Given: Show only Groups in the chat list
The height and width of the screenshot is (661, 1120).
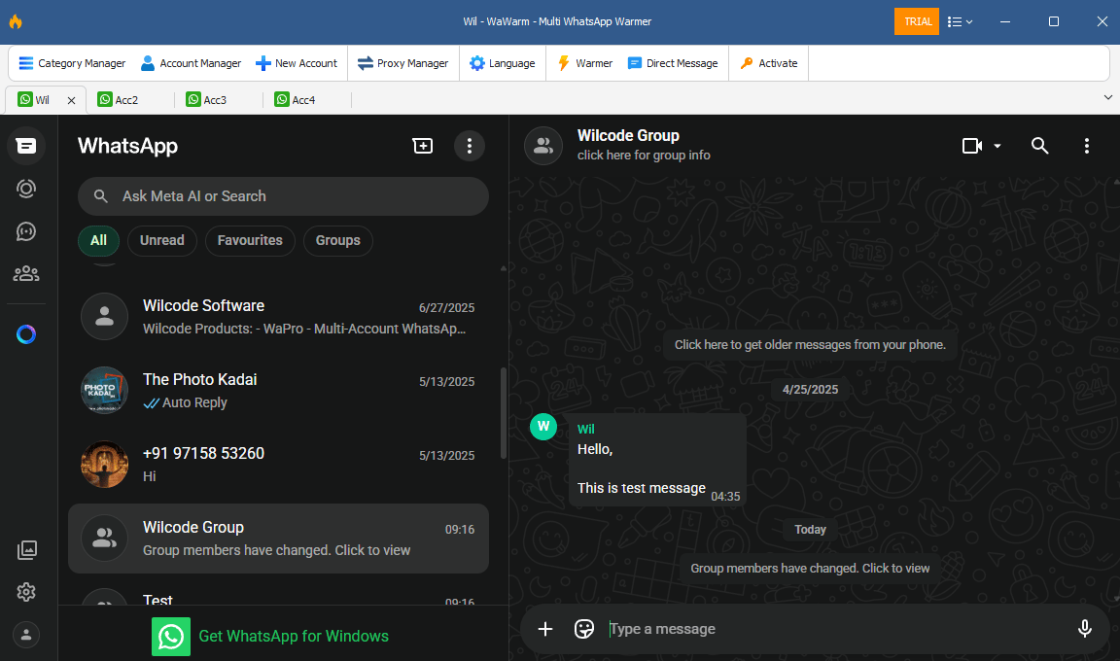Looking at the screenshot, I should pyautogui.click(x=337, y=240).
